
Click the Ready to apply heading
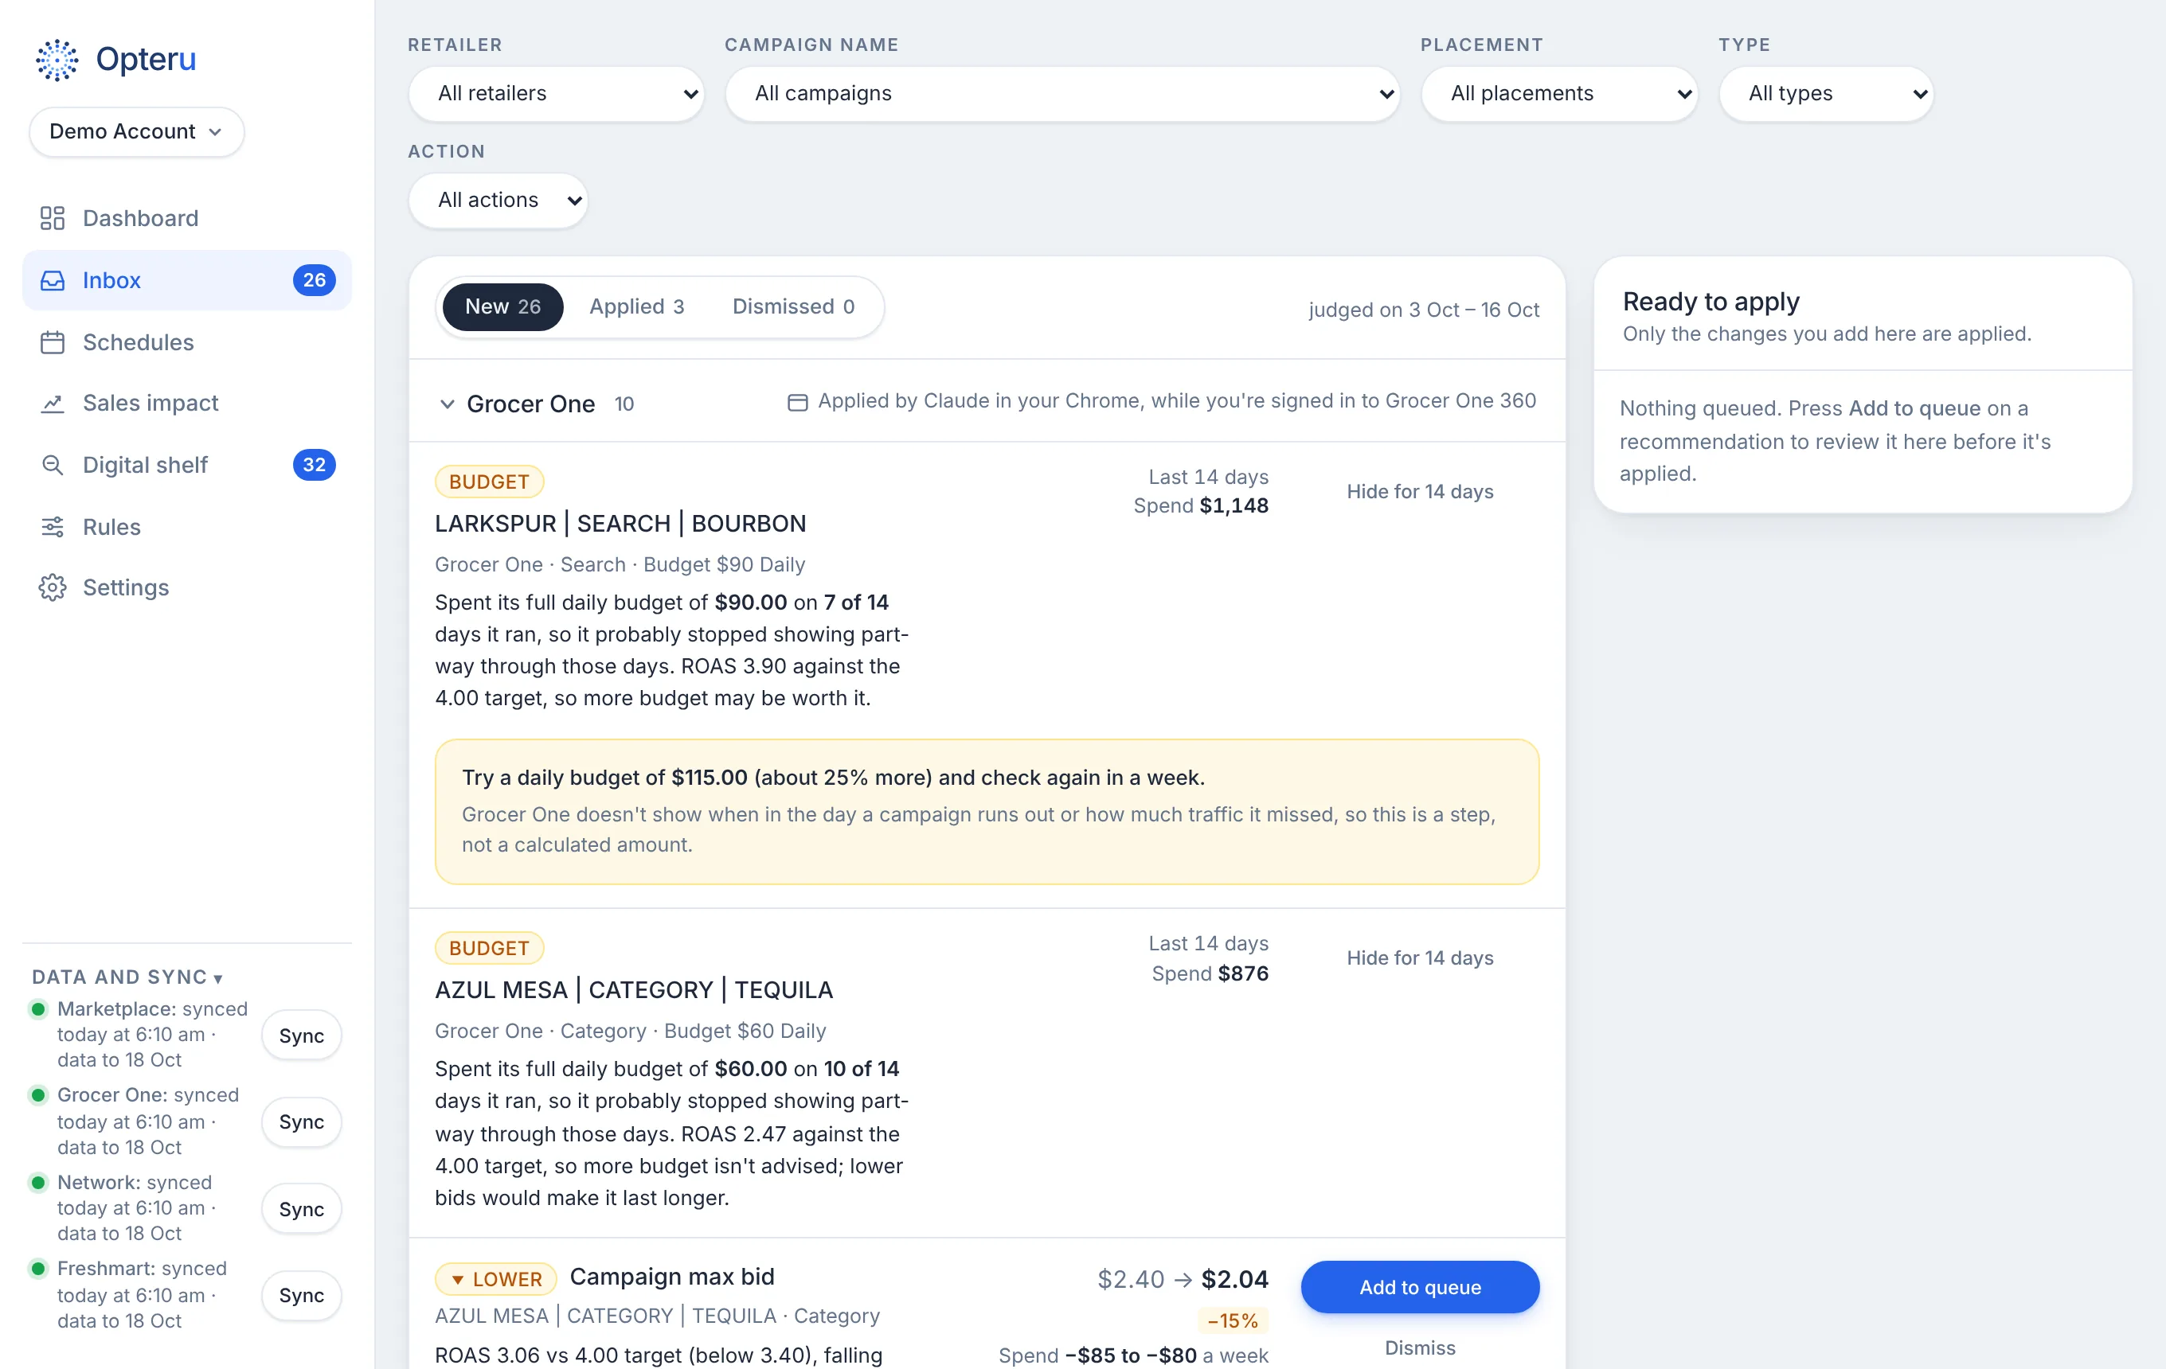coord(1710,302)
